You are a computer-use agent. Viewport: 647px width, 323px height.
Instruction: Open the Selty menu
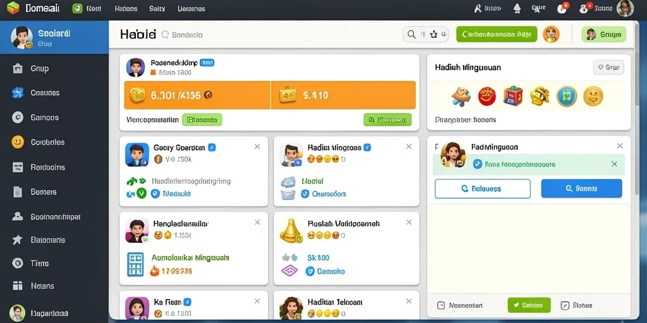coord(157,9)
